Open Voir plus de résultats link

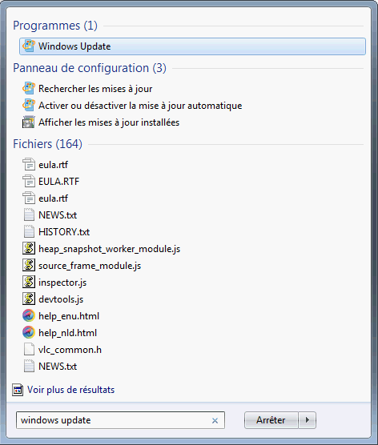pos(70,390)
